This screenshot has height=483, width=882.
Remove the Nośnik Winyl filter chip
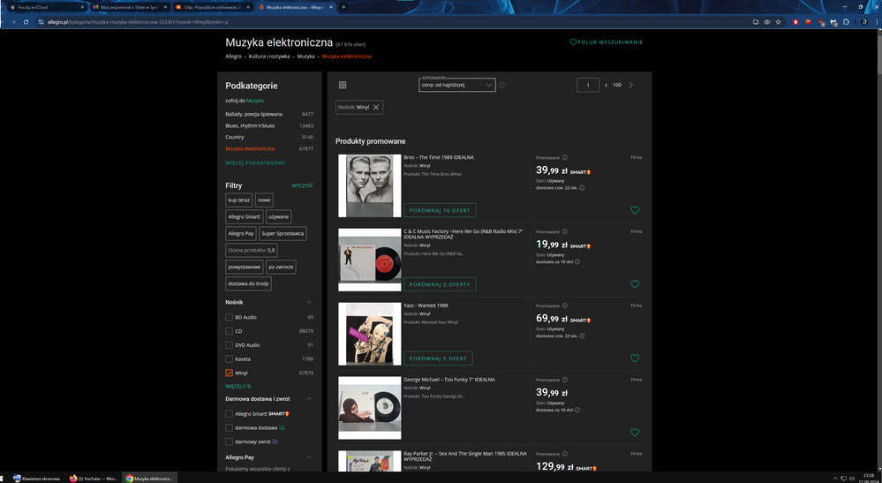376,107
